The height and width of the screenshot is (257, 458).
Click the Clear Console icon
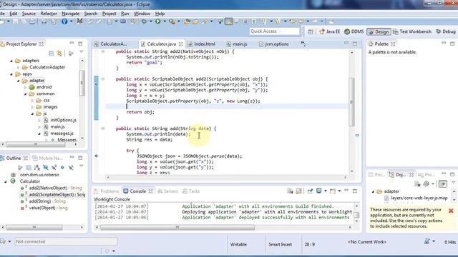click(290, 191)
